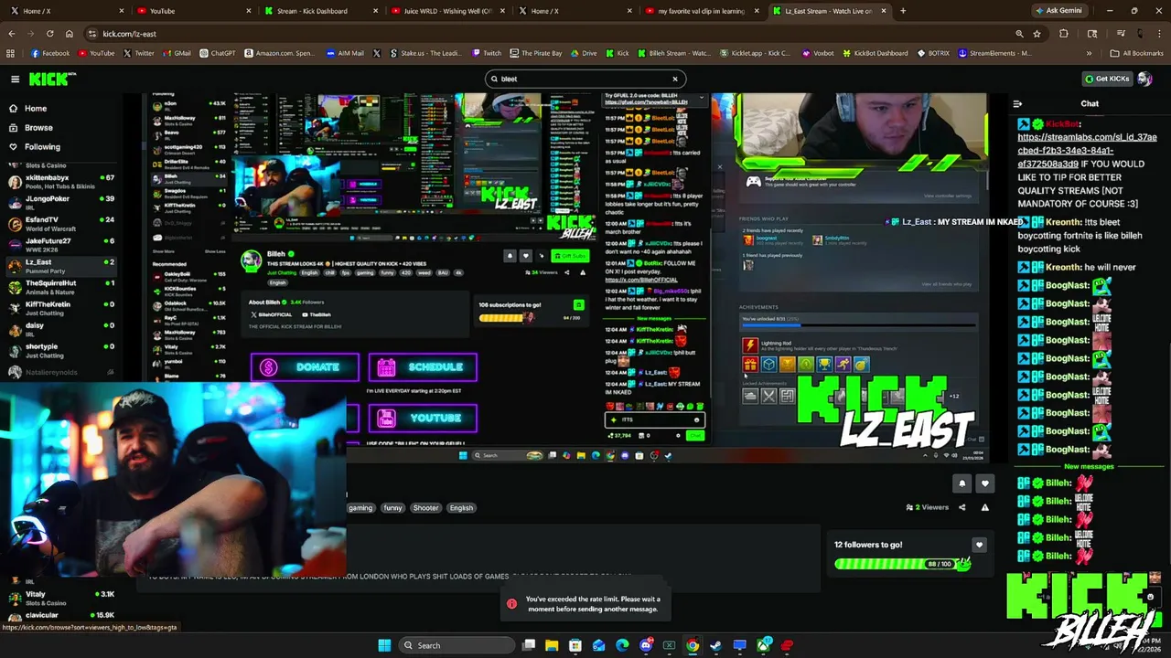
Task: Click the 88 / 100 followers progress bar
Action: pos(901,564)
